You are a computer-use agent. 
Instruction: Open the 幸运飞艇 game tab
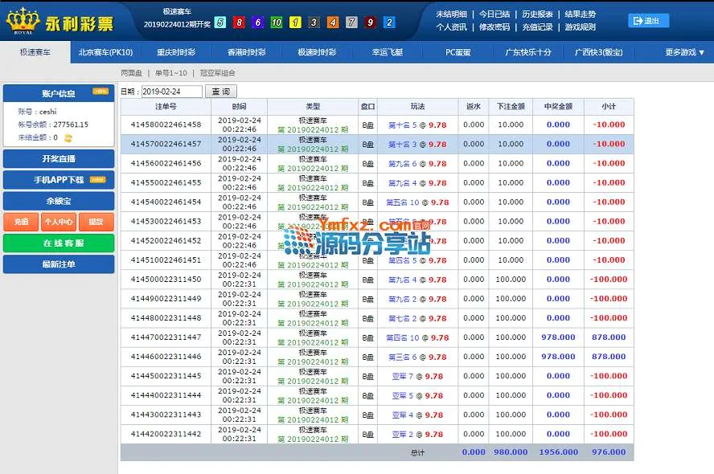point(388,52)
